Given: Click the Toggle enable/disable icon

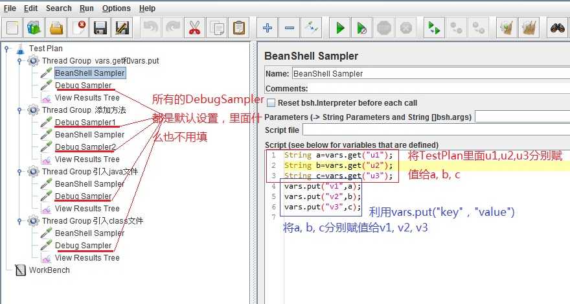Looking at the screenshot, I should (312, 28).
